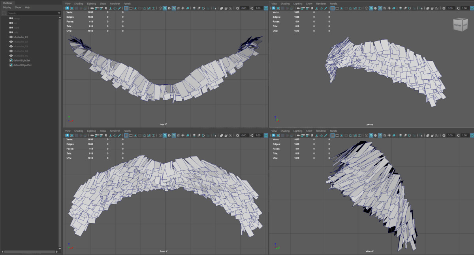
Task: Toggle Wireframe on Shaded in top -Z panel
Action: click(174, 8)
